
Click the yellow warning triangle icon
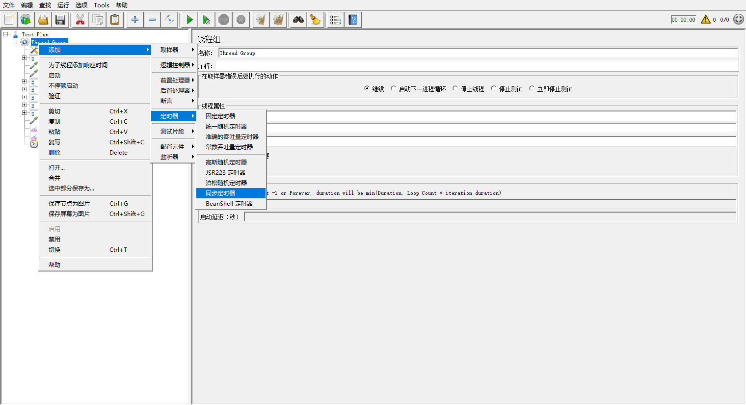point(706,20)
